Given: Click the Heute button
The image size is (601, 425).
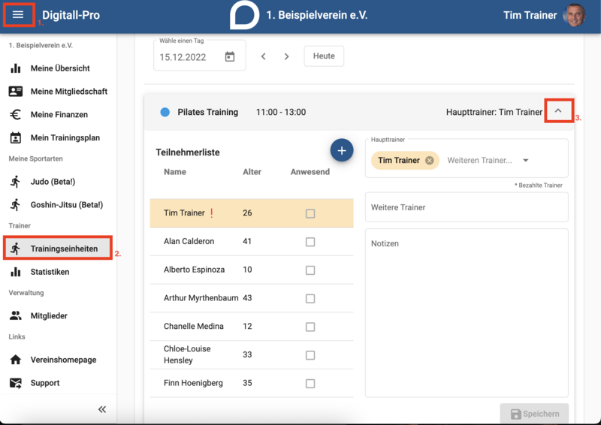Looking at the screenshot, I should click(x=324, y=56).
